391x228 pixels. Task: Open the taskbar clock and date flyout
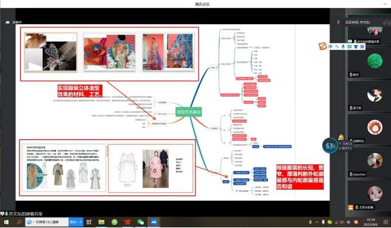coord(370,222)
